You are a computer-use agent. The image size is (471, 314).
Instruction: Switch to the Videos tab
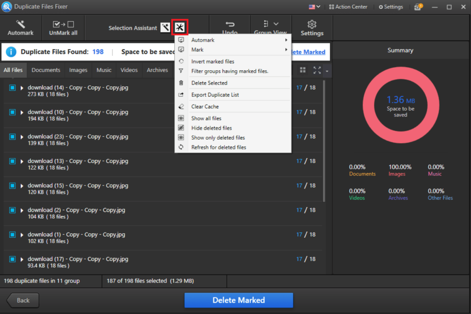tap(129, 70)
